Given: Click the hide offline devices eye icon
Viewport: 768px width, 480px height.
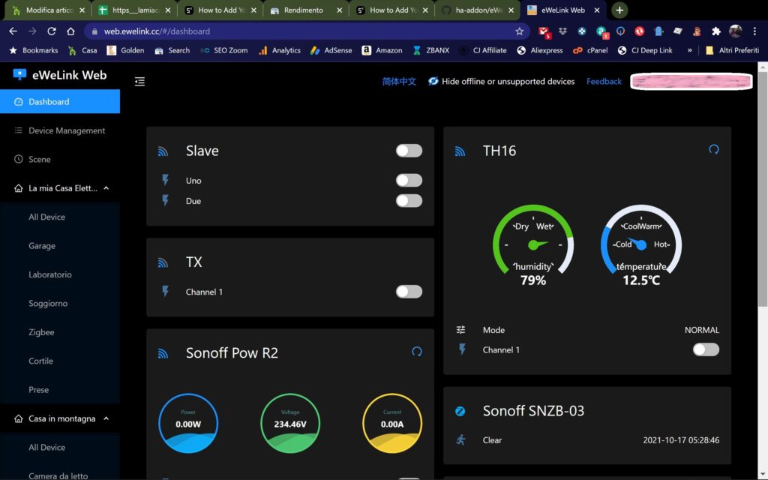Looking at the screenshot, I should pyautogui.click(x=433, y=81).
